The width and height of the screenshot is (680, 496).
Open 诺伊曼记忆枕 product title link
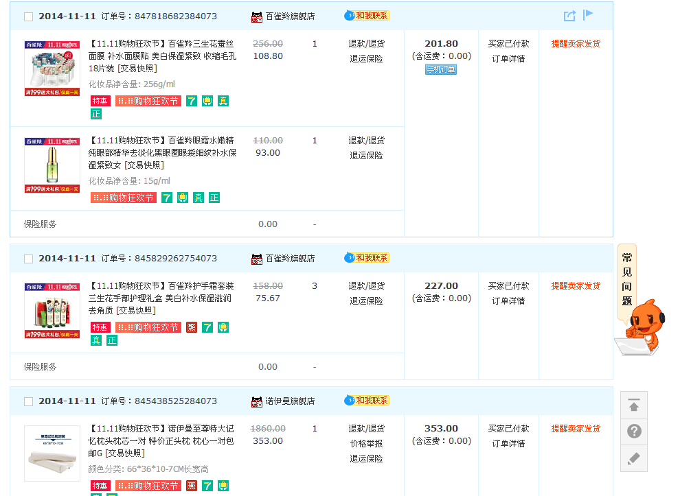tap(161, 440)
